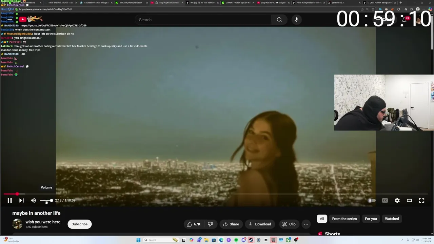The height and width of the screenshot is (244, 434).
Task: Download the video
Action: tap(260, 224)
